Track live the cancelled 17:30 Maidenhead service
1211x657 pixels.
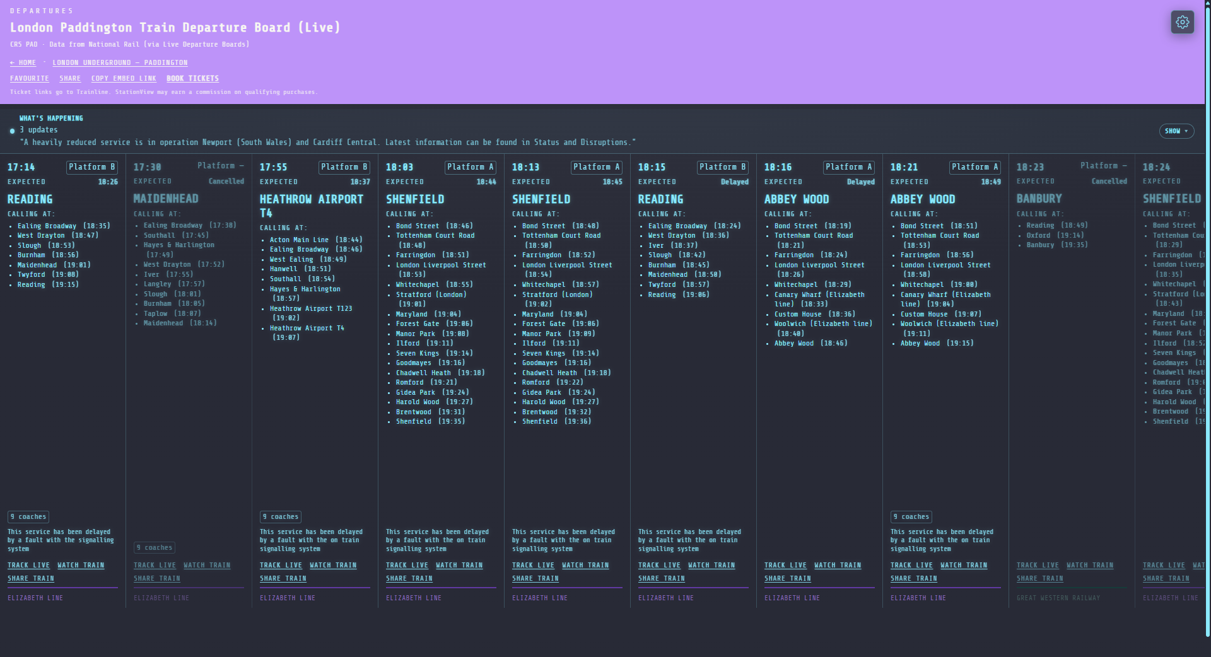pyautogui.click(x=155, y=565)
